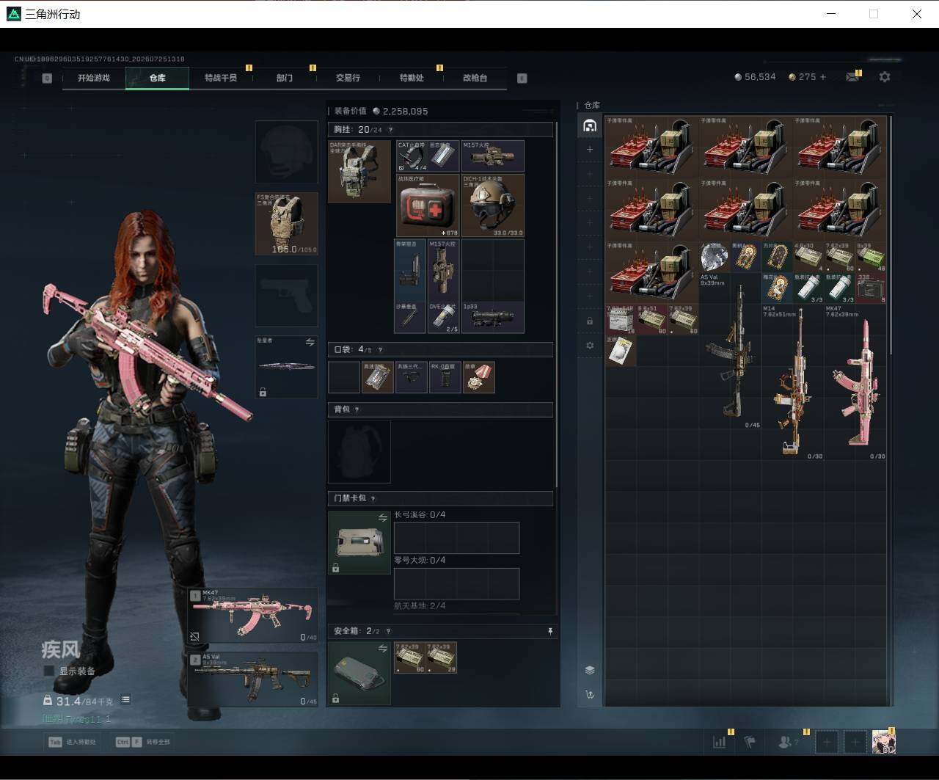Select the M14 7.62x51mm rifle

[x=794, y=382]
